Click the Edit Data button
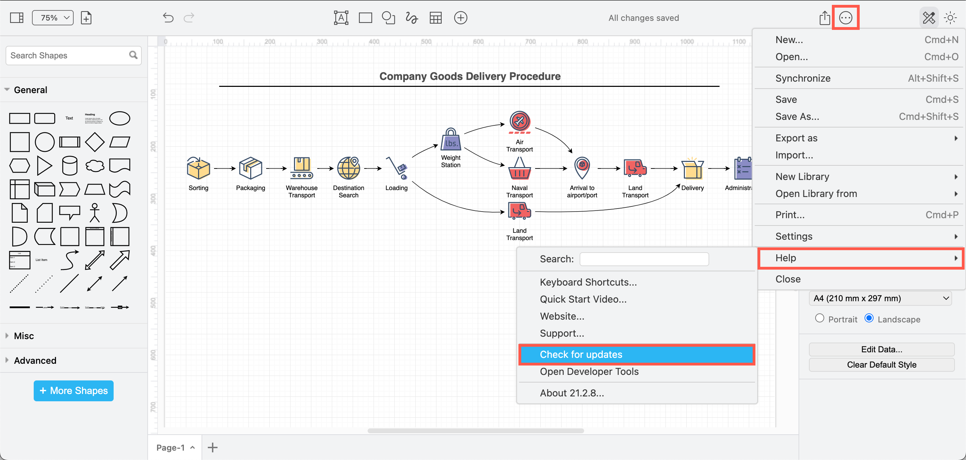Image resolution: width=966 pixels, height=460 pixels. (881, 349)
